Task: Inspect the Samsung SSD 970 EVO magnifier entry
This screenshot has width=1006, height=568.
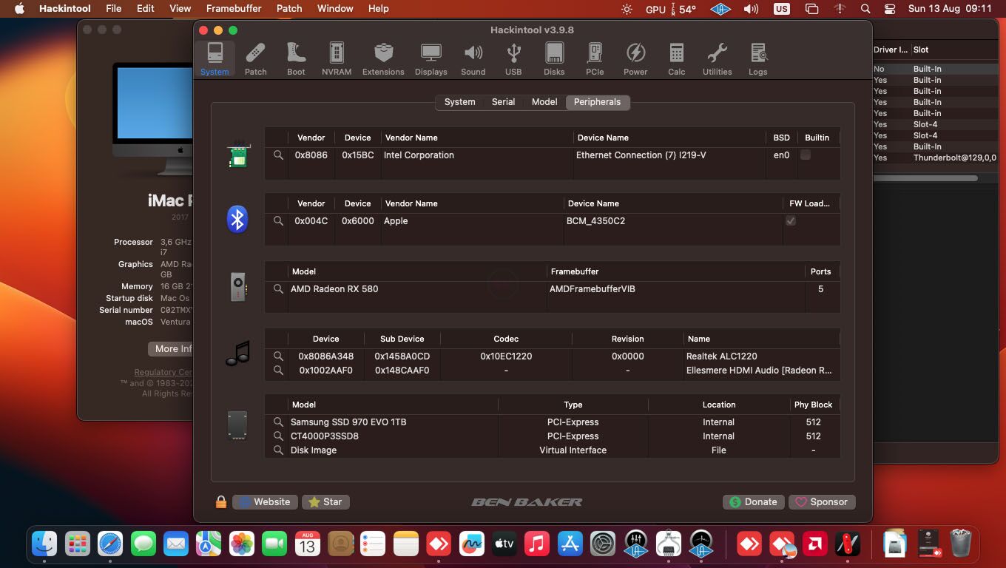Action: coord(278,422)
